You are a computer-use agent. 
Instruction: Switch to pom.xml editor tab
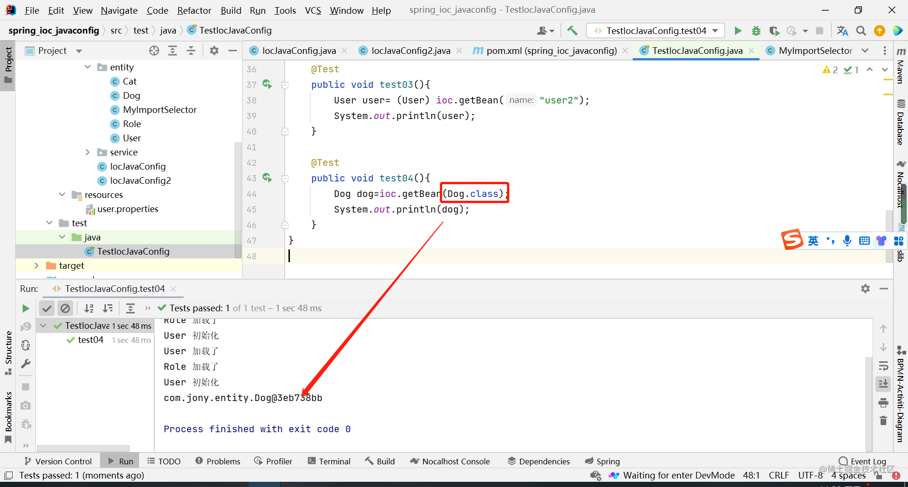(551, 51)
